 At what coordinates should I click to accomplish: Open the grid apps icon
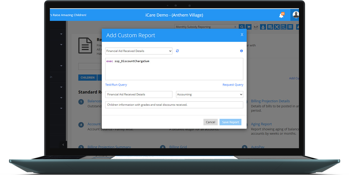click(290, 27)
